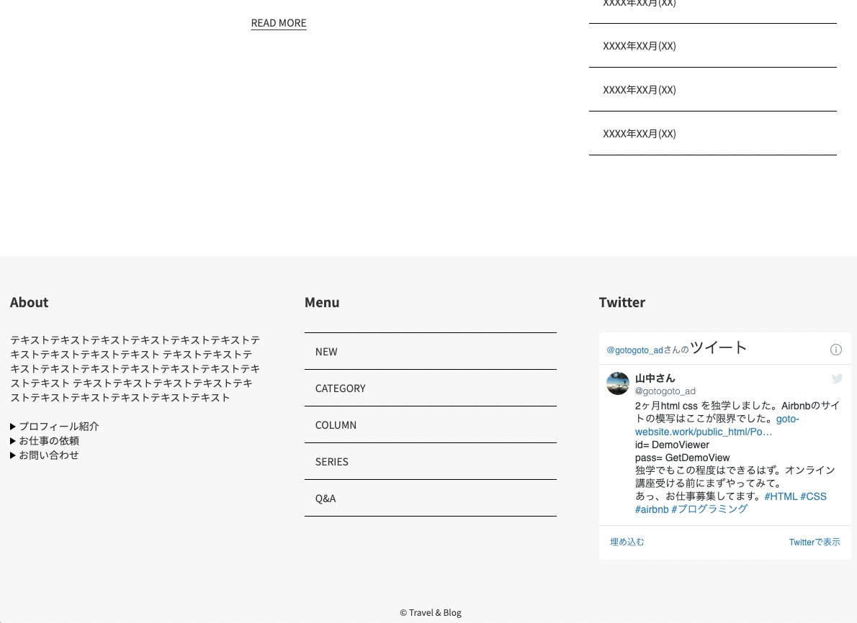Click the Twitter widget info icon

click(x=835, y=350)
